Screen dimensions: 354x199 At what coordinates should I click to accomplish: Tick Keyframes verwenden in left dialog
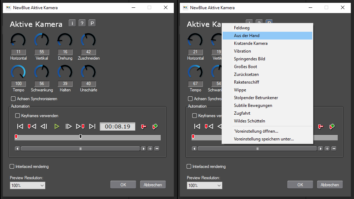[18, 115]
